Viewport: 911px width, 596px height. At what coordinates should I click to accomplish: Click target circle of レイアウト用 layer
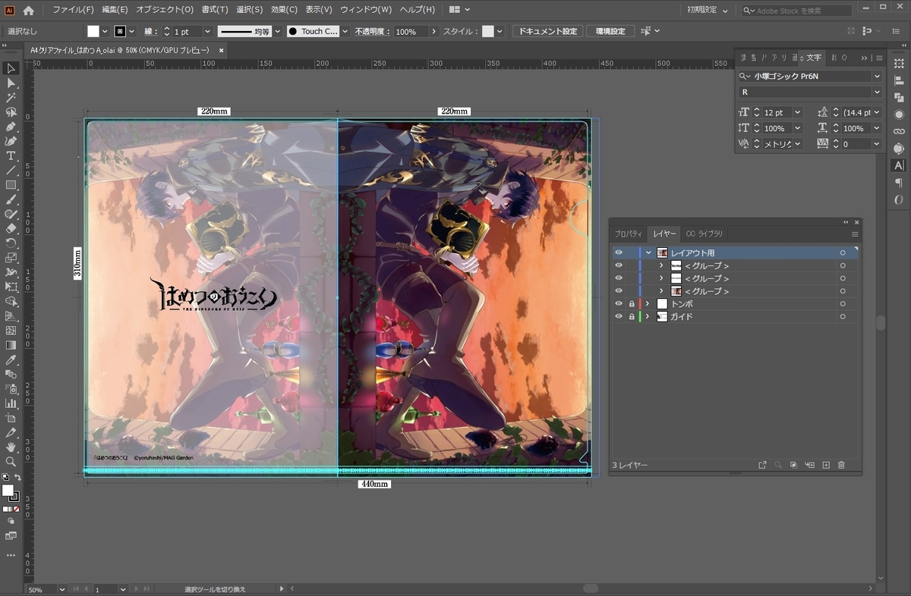(x=843, y=253)
